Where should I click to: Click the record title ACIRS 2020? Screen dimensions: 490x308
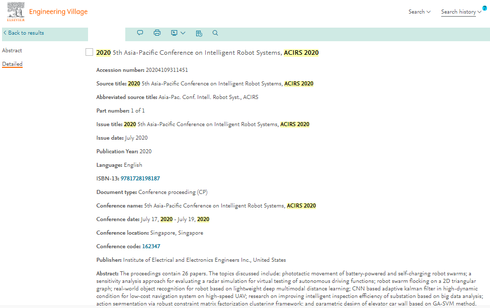pyautogui.click(x=207, y=52)
